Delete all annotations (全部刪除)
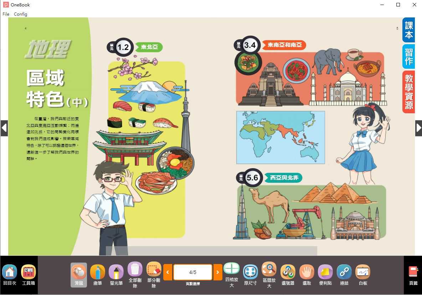 coord(135,275)
